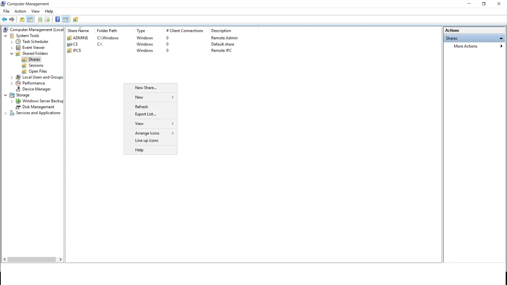This screenshot has height=285, width=507.
Task: Collapse the Storage tree node
Action: 6,95
